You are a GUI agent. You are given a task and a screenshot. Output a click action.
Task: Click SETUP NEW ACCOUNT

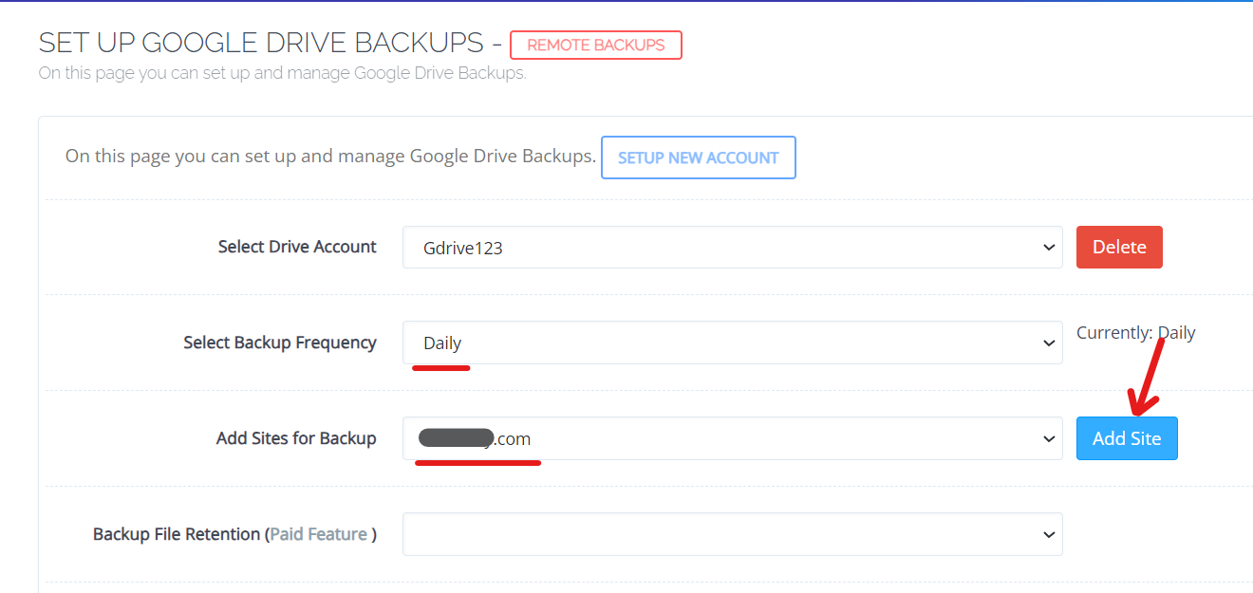699,157
